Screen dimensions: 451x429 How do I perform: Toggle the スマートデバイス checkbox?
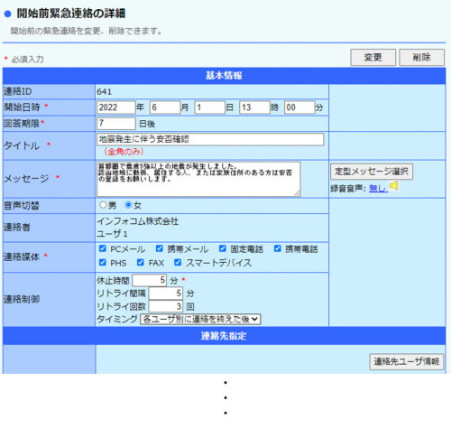click(x=178, y=263)
